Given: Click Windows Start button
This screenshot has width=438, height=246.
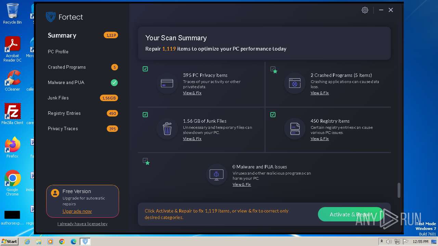Looking at the screenshot, I should pyautogui.click(x=10, y=242).
